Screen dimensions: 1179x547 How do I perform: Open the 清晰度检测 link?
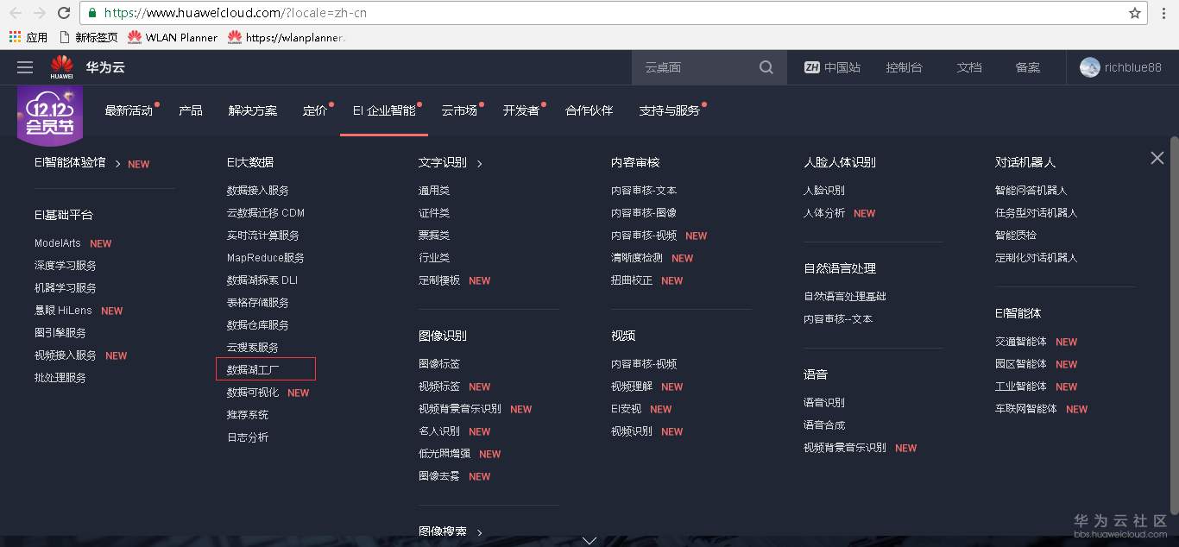click(637, 258)
